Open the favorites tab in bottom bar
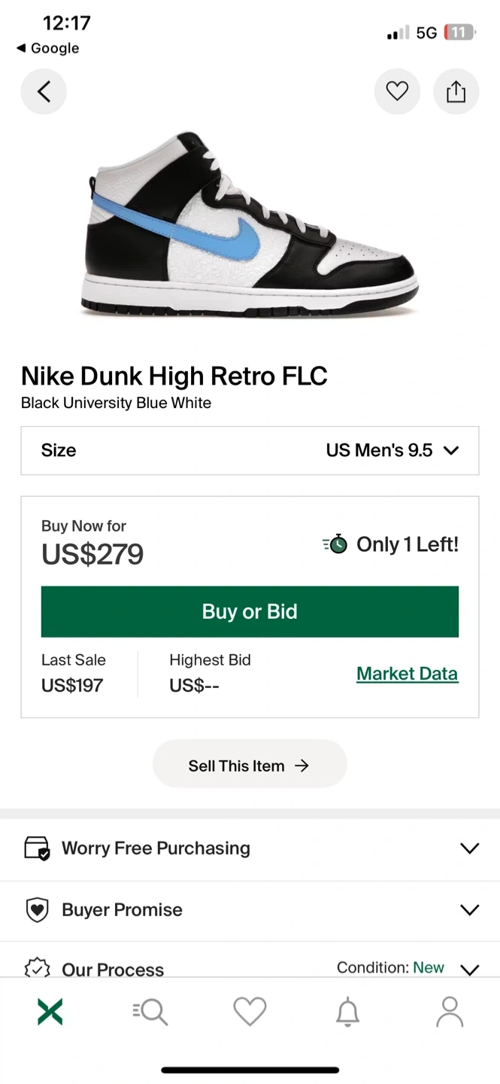The image size is (500, 1084). pos(250,1012)
